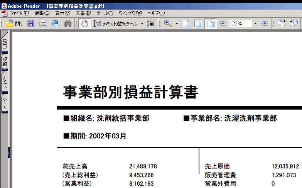Open the text selection tool dropdown arrow
Image resolution: width=302 pixels, height=188 pixels.
142,24
